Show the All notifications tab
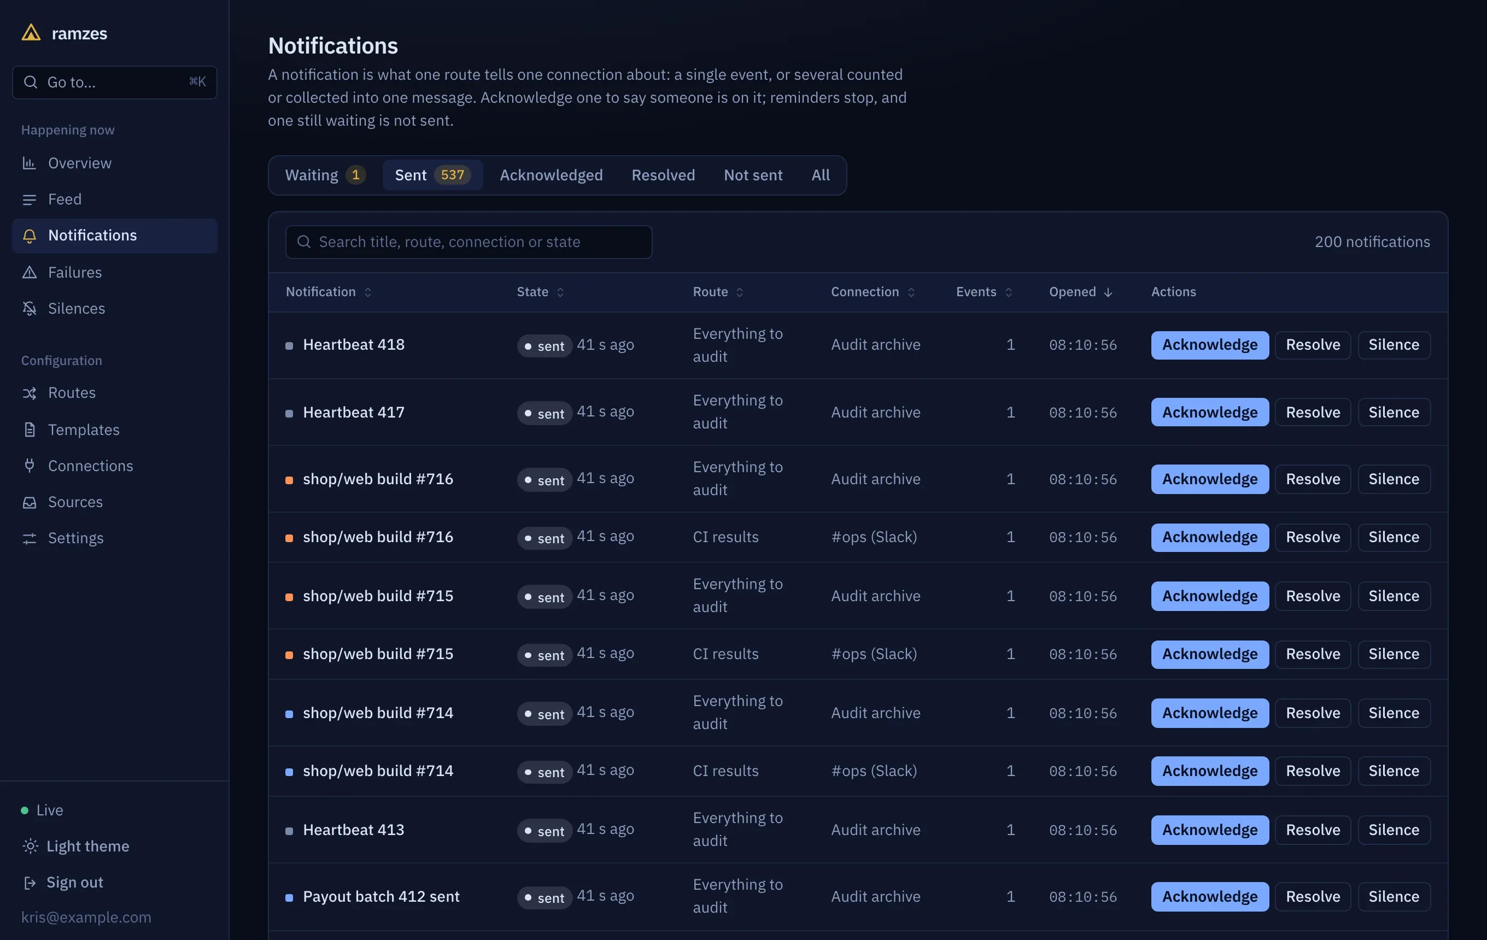1487x940 pixels. 820,175
